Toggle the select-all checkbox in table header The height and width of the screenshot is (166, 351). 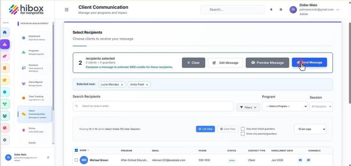coord(76,150)
